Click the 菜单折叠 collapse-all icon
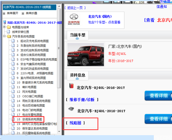This screenshot has width=172, height=140. [x=23, y=13]
